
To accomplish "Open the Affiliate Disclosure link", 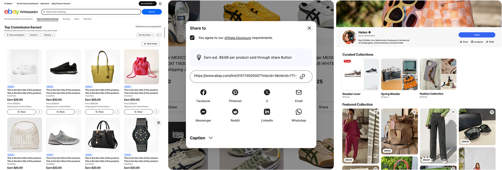I will tap(237, 38).
